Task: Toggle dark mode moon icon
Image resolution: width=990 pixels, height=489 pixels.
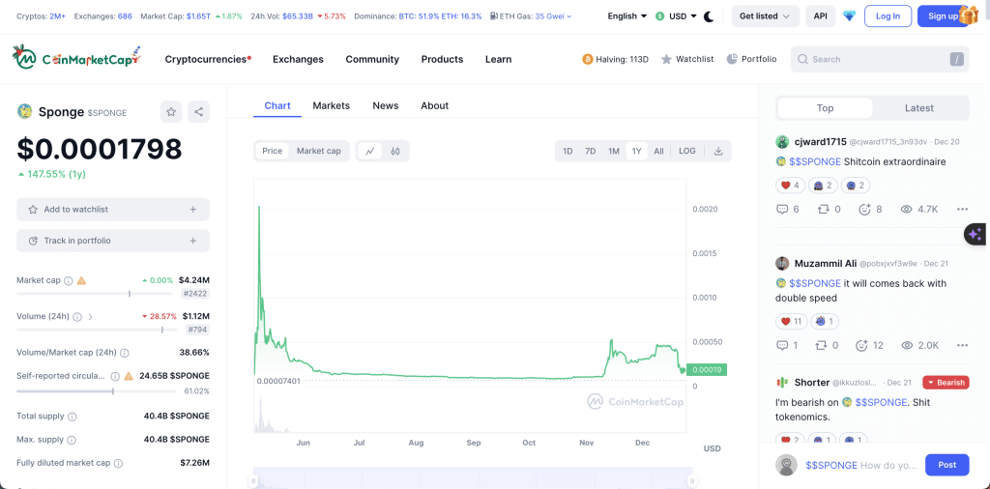Action: 709,16
